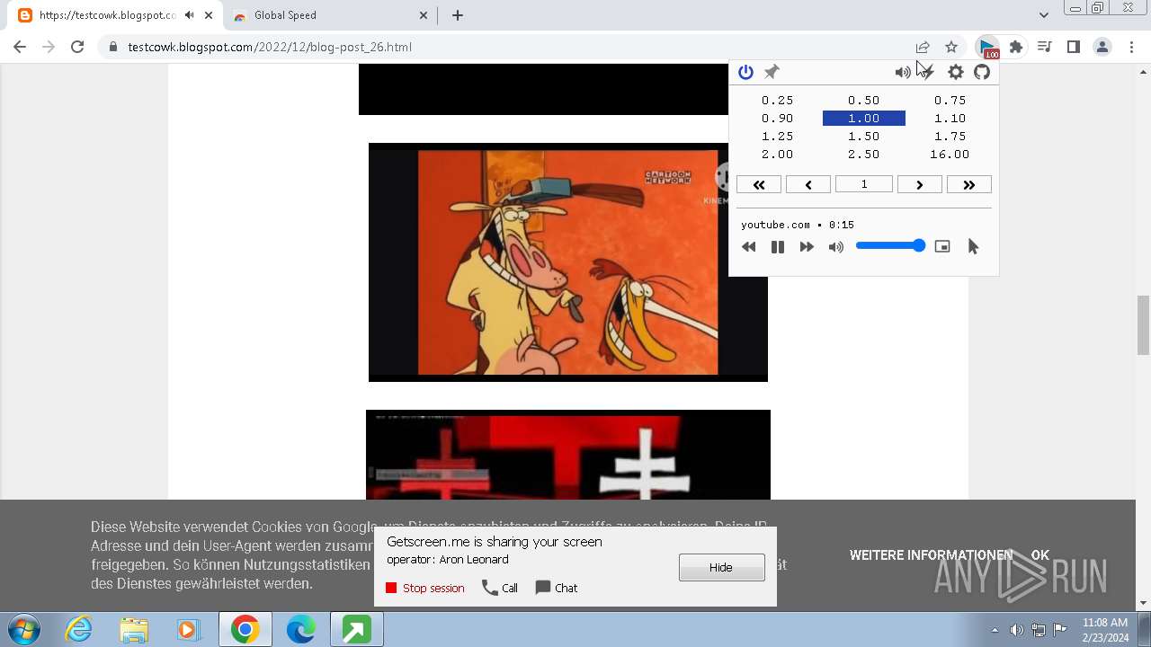Image resolution: width=1151 pixels, height=647 pixels.
Task: Pin the current speed with pushpin icon
Action: 772,72
